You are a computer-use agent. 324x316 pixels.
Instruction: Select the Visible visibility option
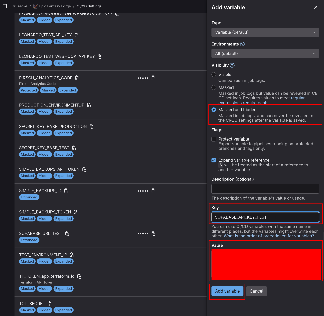tap(214, 74)
